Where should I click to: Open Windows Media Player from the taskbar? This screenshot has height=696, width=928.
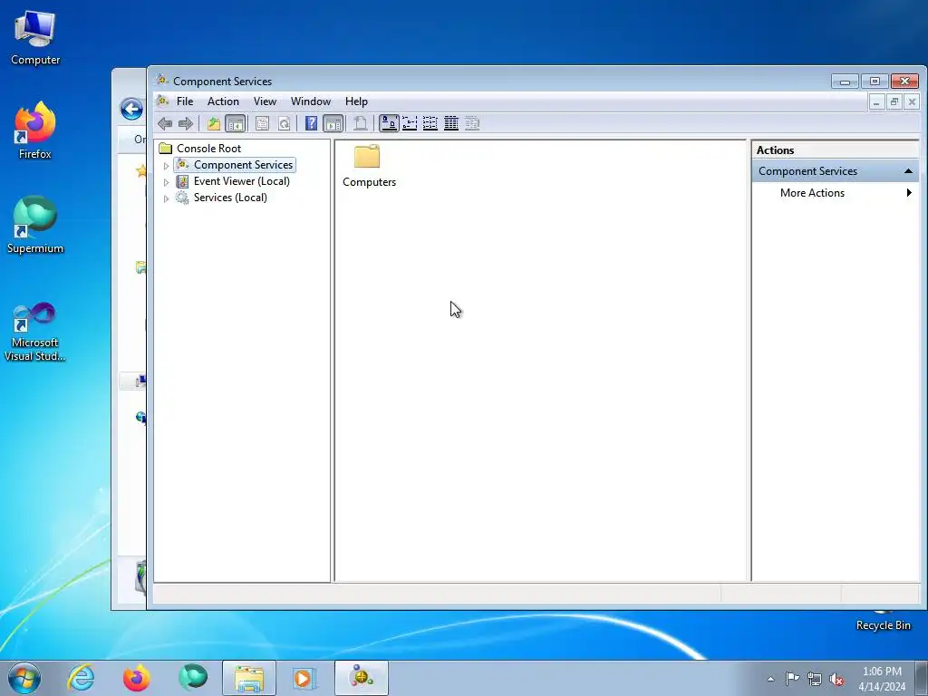point(304,678)
